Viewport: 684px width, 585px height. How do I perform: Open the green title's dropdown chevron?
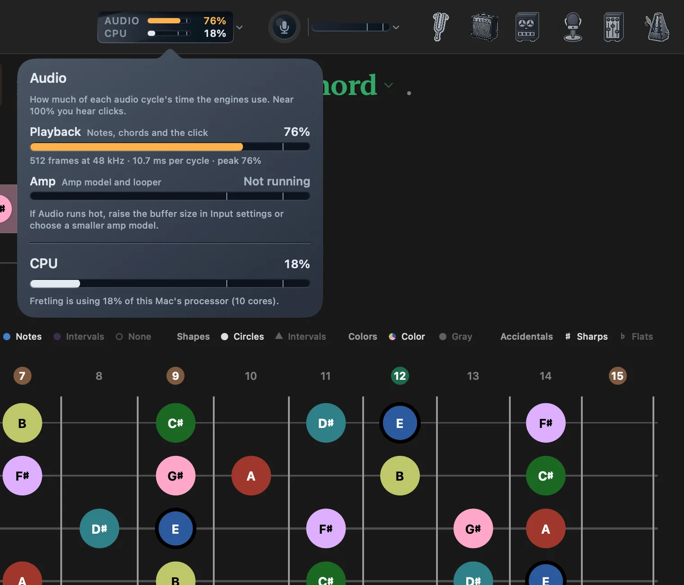coord(388,85)
